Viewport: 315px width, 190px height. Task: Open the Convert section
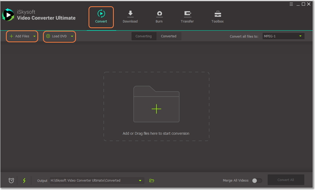101,17
